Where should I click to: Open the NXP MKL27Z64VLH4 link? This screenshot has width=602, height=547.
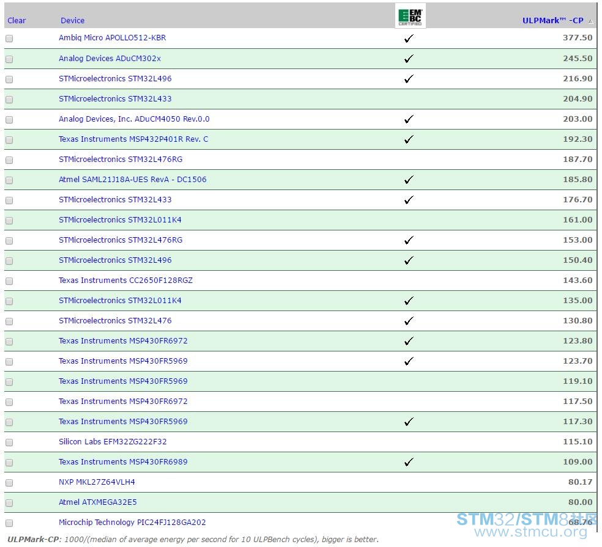click(97, 482)
